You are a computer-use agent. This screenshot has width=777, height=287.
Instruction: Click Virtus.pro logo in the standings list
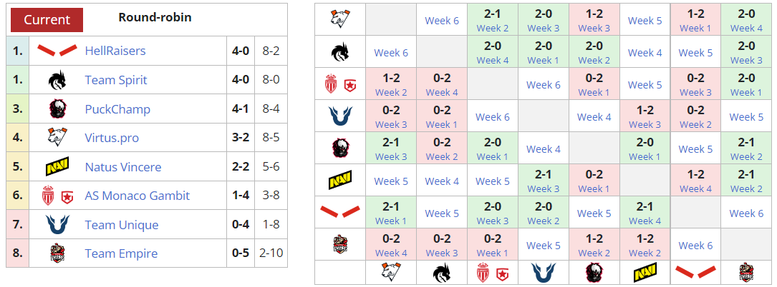coord(57,138)
